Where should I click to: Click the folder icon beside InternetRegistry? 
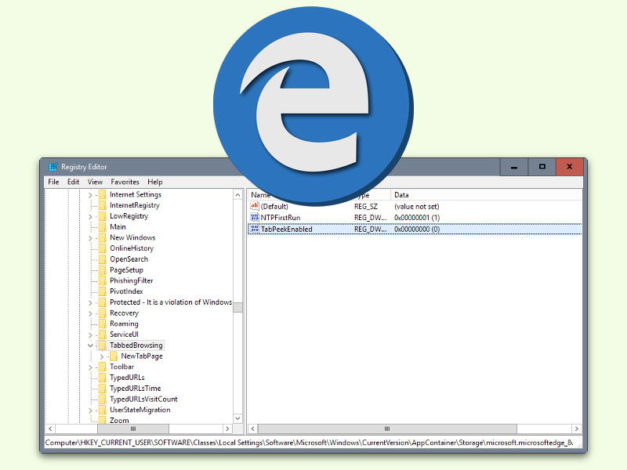pyautogui.click(x=103, y=205)
